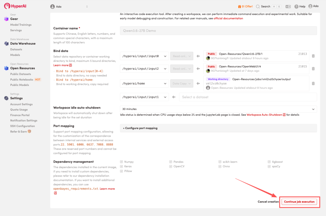Screen dimensions: 326x216
Task: Open the language switcher icon
Action: point(288,6)
